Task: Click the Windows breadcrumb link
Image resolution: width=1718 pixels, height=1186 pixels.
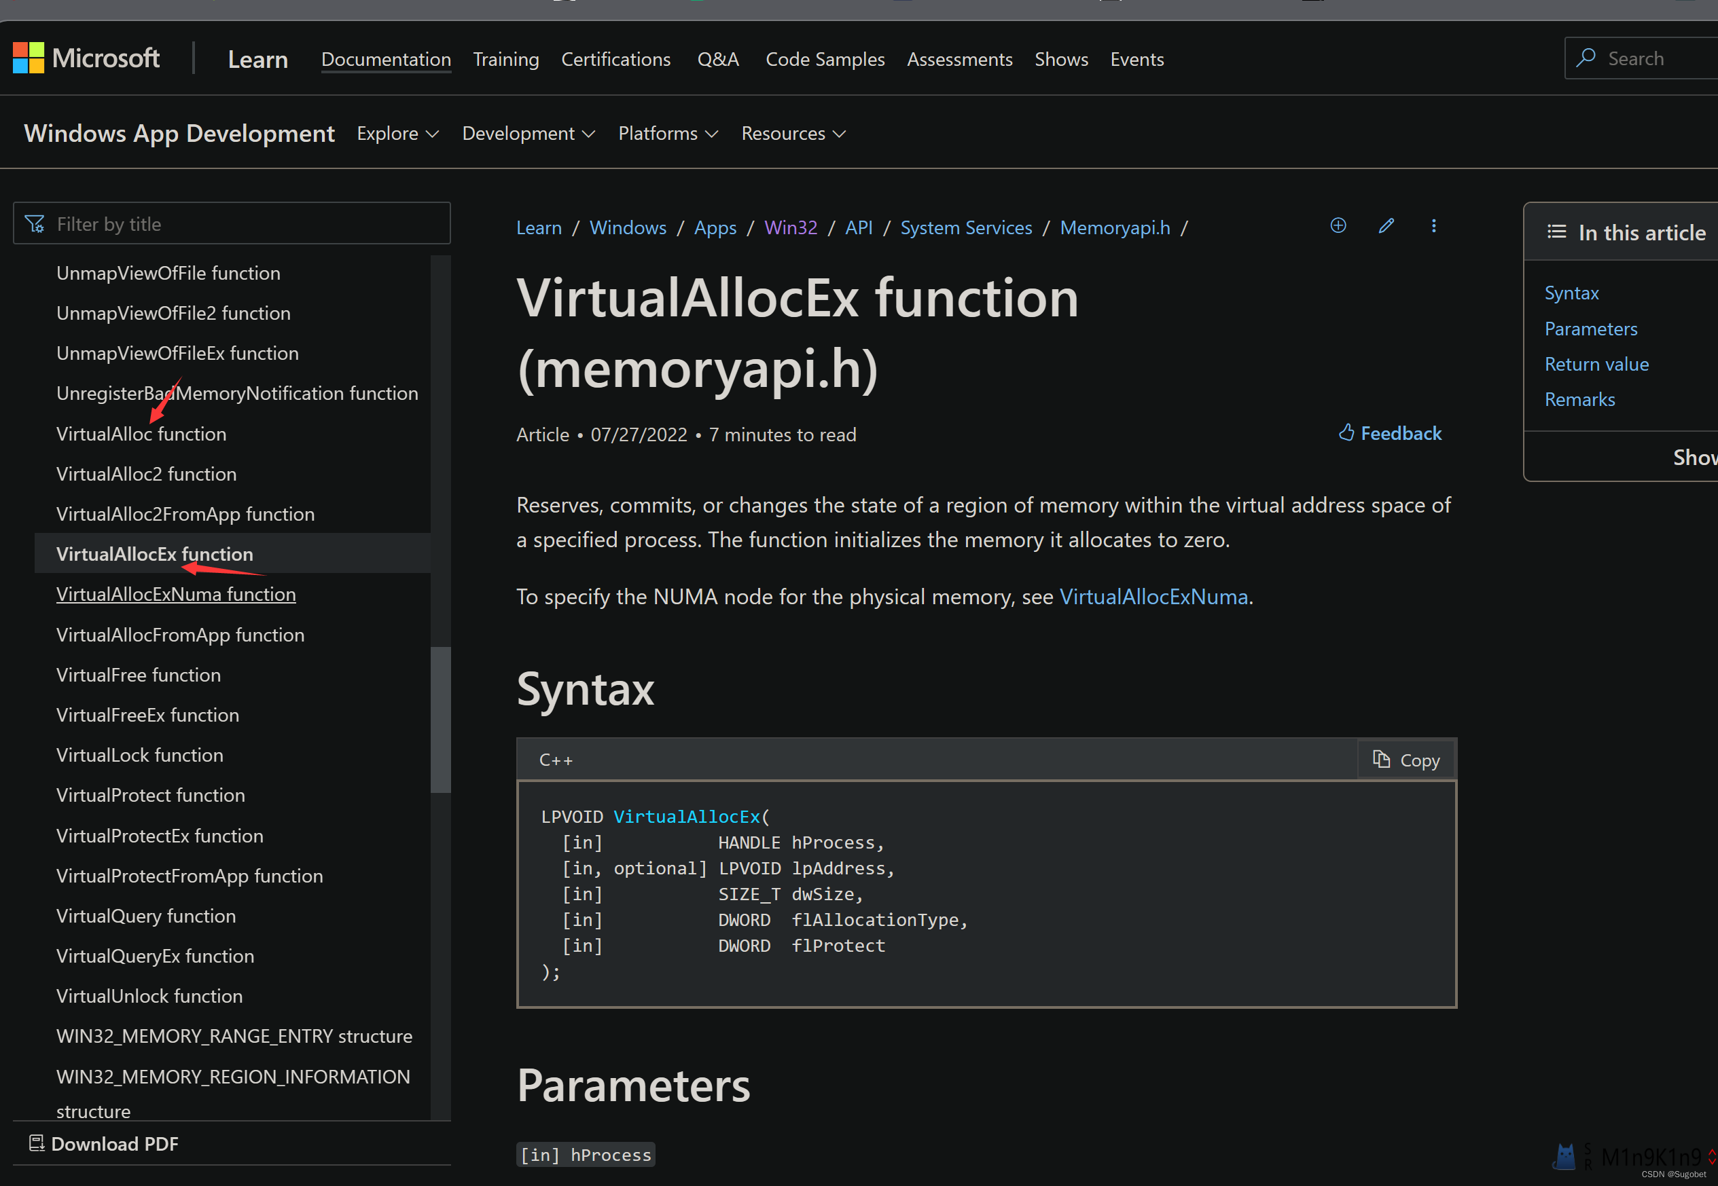Action: coord(628,227)
